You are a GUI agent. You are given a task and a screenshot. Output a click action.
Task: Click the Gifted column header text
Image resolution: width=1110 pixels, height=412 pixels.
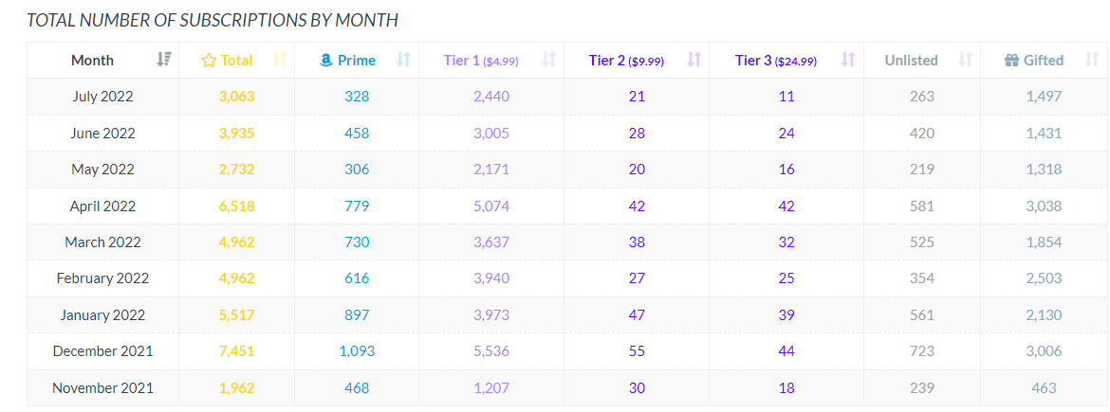point(1044,60)
